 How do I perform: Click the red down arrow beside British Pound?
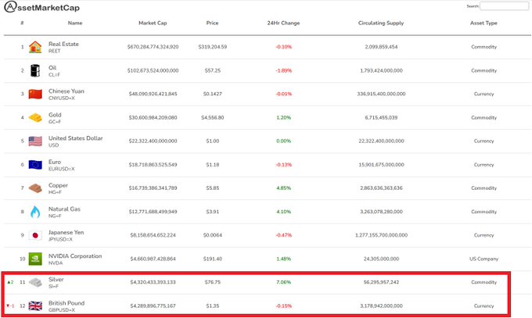(x=8, y=305)
